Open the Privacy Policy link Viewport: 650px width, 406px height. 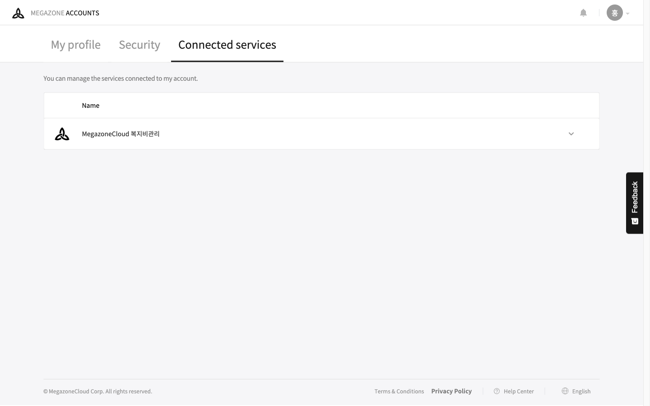pyautogui.click(x=451, y=391)
